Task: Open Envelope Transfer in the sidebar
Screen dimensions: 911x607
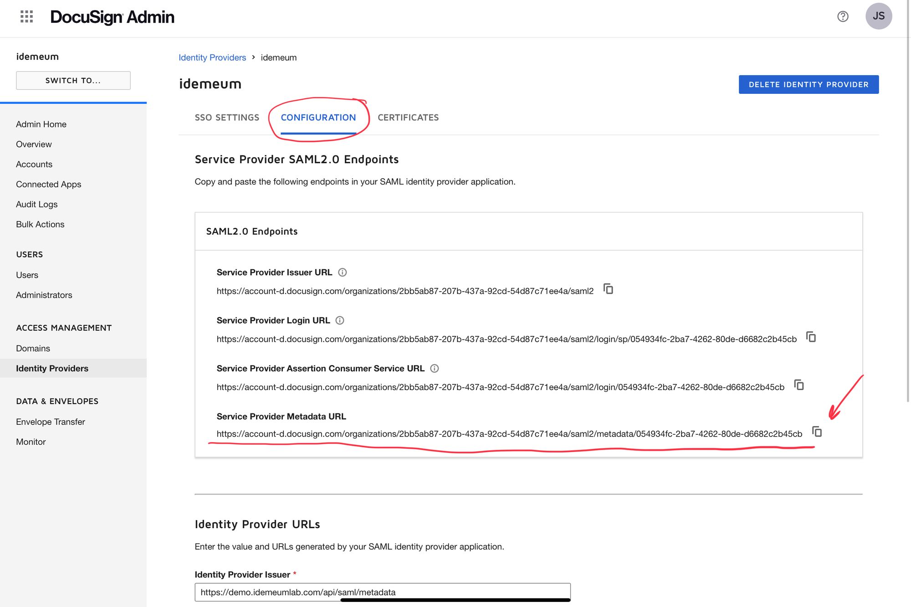Action: point(51,422)
